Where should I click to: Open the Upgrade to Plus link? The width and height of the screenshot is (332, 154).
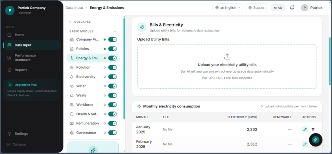click(x=26, y=85)
